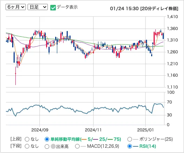Screen dimensions: 184x153
Task: Click the ボリンジャー(25) label text
Action: pos(156,139)
